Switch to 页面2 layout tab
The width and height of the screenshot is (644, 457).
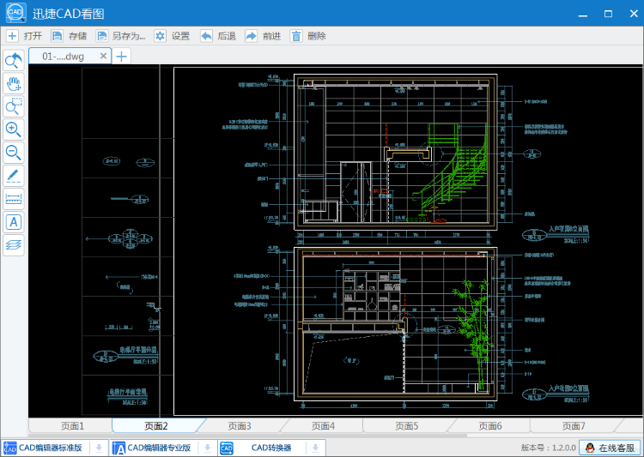(x=156, y=426)
